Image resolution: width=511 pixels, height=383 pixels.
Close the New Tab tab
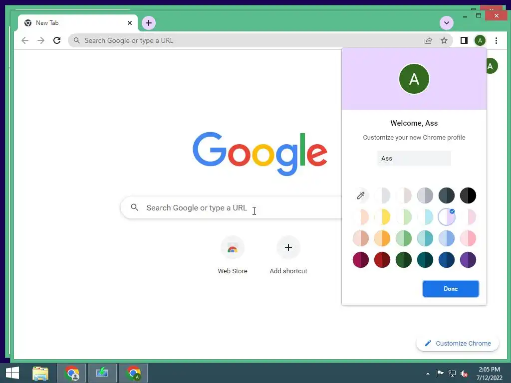click(x=130, y=23)
